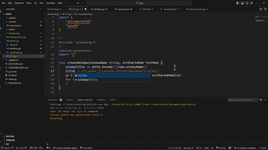Toggle the primary sidebar layout icon
This screenshot has width=268, height=150.
[238, 3]
